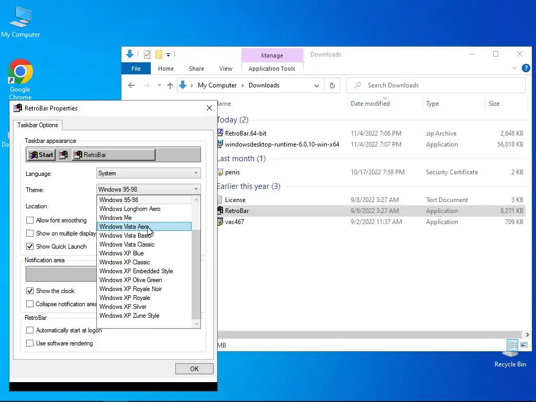Refresh the Downloads folder view
This screenshot has width=536, height=402.
(x=332, y=85)
